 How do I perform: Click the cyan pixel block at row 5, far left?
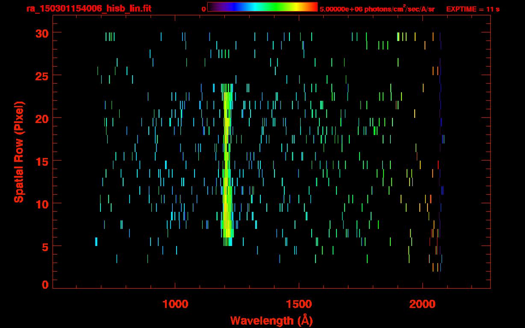(96, 242)
